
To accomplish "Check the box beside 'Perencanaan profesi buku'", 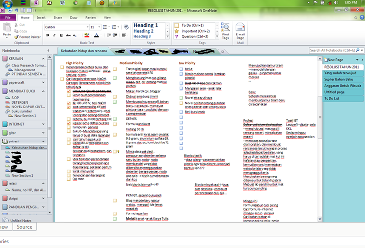I will pos(62,67).
